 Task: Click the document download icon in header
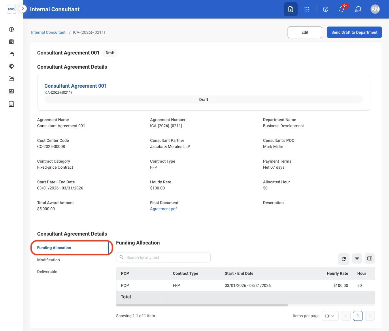tap(291, 9)
